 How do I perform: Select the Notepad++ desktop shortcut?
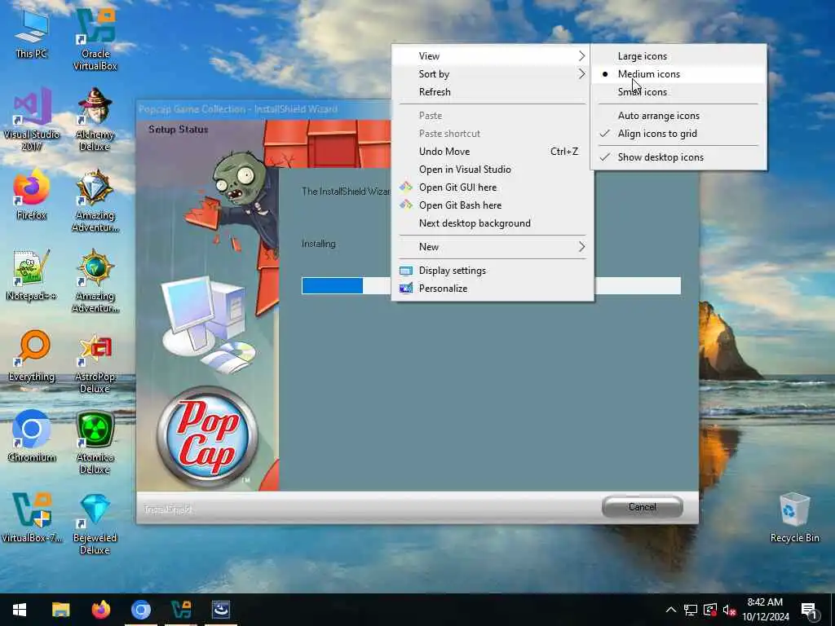[32, 276]
